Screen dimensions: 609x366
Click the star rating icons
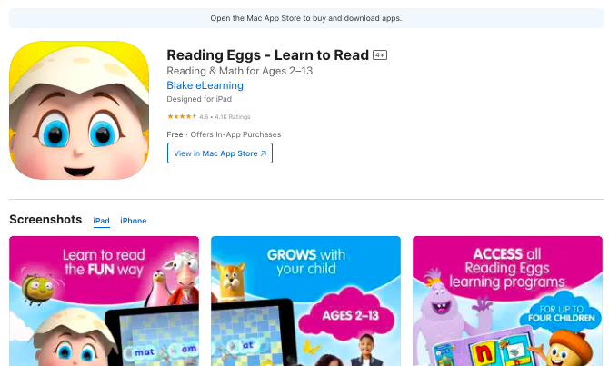pos(182,116)
